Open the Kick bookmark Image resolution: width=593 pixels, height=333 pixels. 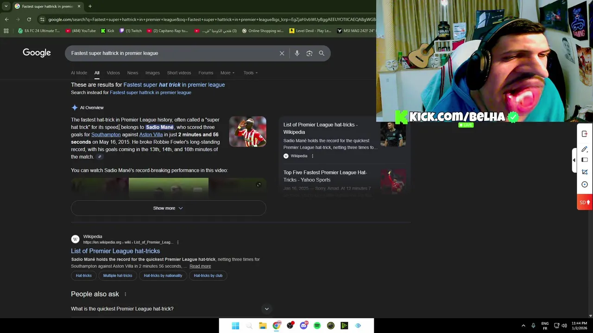click(x=107, y=31)
